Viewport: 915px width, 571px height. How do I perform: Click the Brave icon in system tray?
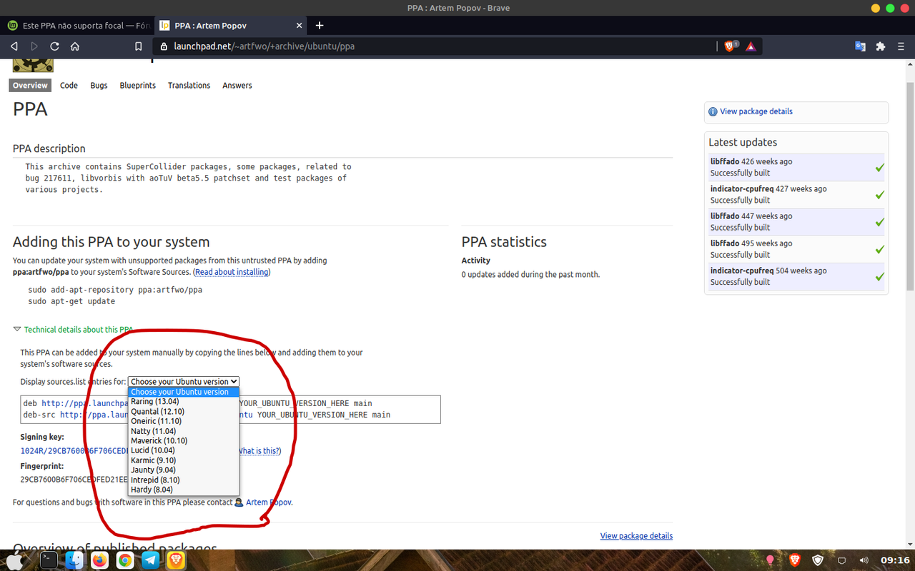tap(794, 560)
